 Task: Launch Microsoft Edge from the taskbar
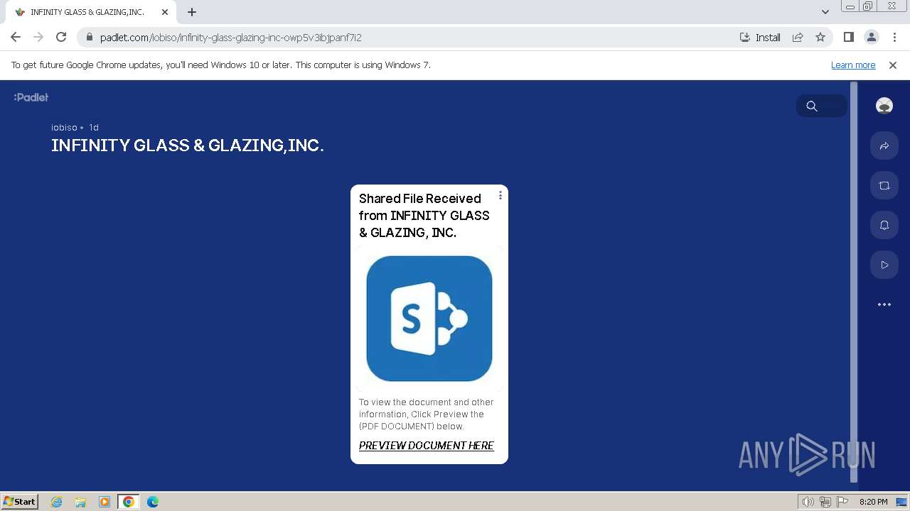pyautogui.click(x=153, y=502)
